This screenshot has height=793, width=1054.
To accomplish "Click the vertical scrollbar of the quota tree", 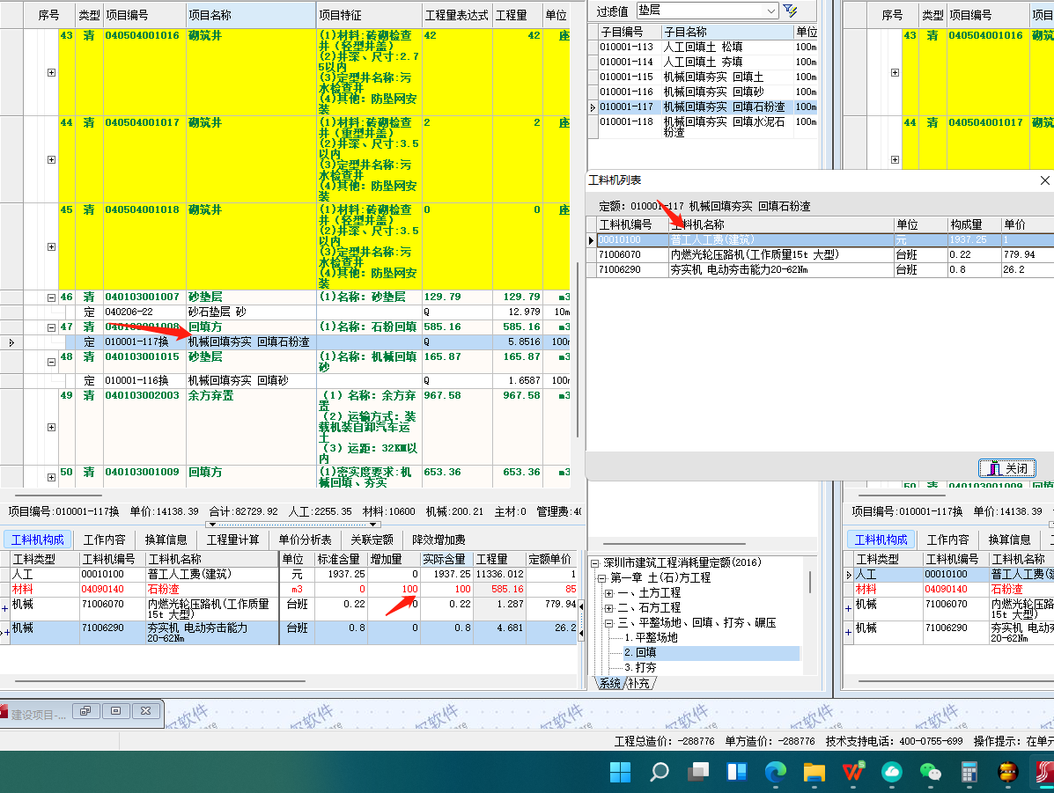I will (810, 582).
